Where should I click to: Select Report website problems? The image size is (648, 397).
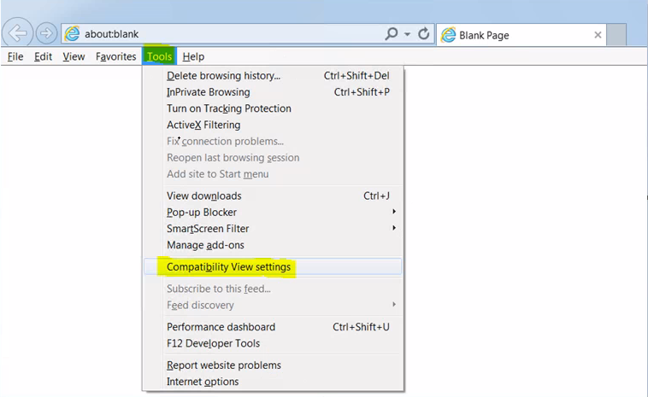pyautogui.click(x=273, y=365)
